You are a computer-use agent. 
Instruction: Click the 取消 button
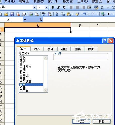pos(102,121)
